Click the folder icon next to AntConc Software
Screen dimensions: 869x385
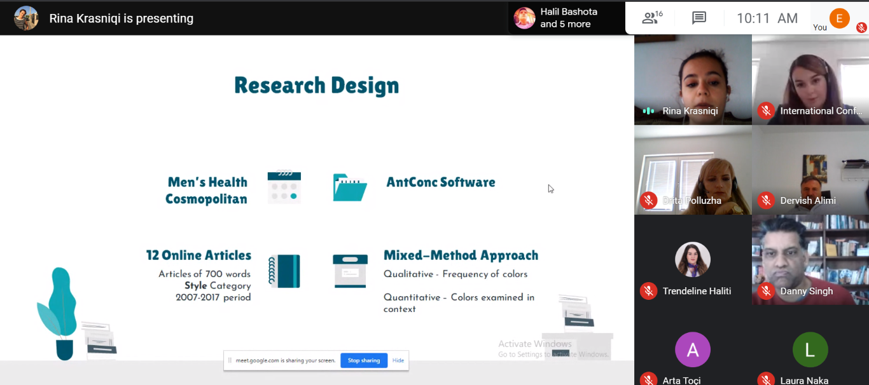click(350, 187)
